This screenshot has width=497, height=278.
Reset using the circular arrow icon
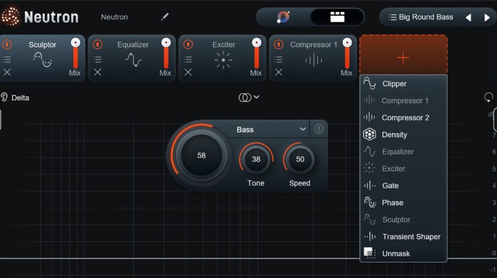488,97
